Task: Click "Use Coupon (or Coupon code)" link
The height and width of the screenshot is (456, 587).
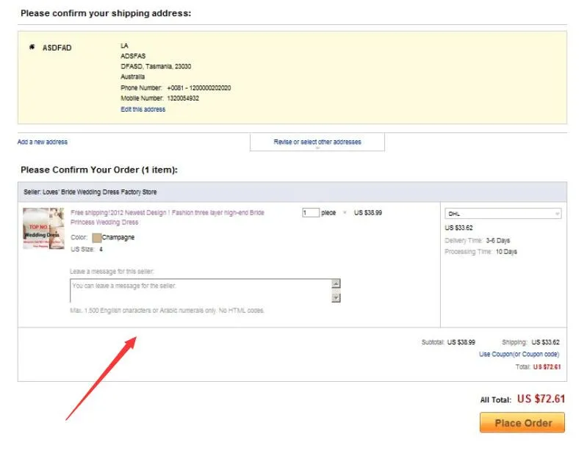Action: point(519,354)
